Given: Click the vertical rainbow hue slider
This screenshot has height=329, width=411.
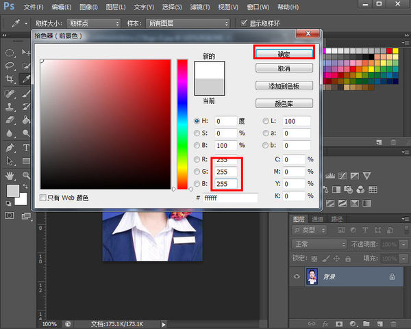Looking at the screenshot, I should pos(182,123).
